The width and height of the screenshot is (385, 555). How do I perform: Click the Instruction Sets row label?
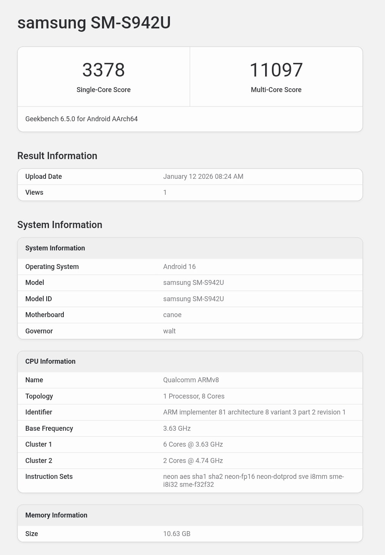coord(49,477)
